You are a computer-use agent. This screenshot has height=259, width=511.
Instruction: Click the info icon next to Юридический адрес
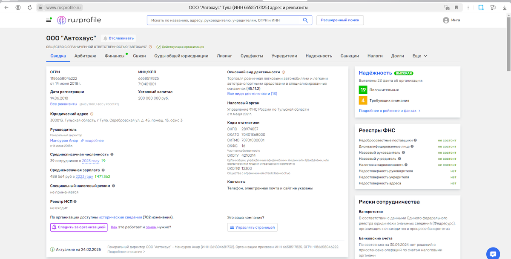pos(92,114)
